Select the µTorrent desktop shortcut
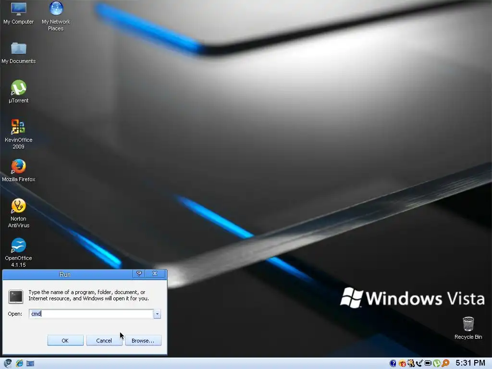This screenshot has width=492, height=369. point(19,92)
